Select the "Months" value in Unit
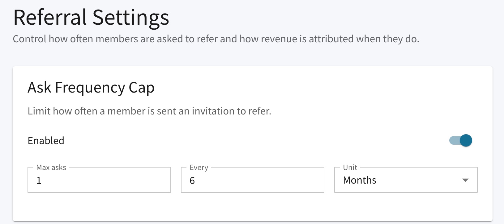This screenshot has height=224, width=504. click(x=360, y=180)
